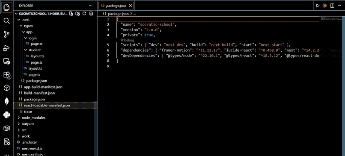Screen dimensions: 345x156
Task: Refresh the Explorer file tree
Action: click(84, 14)
